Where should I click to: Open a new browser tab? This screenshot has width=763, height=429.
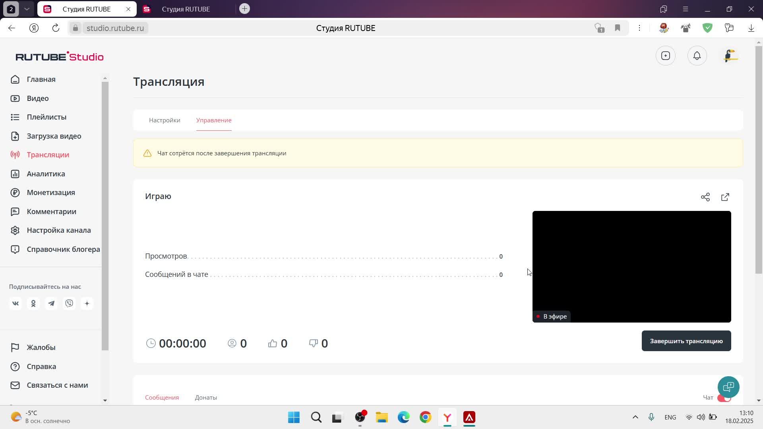tap(245, 9)
